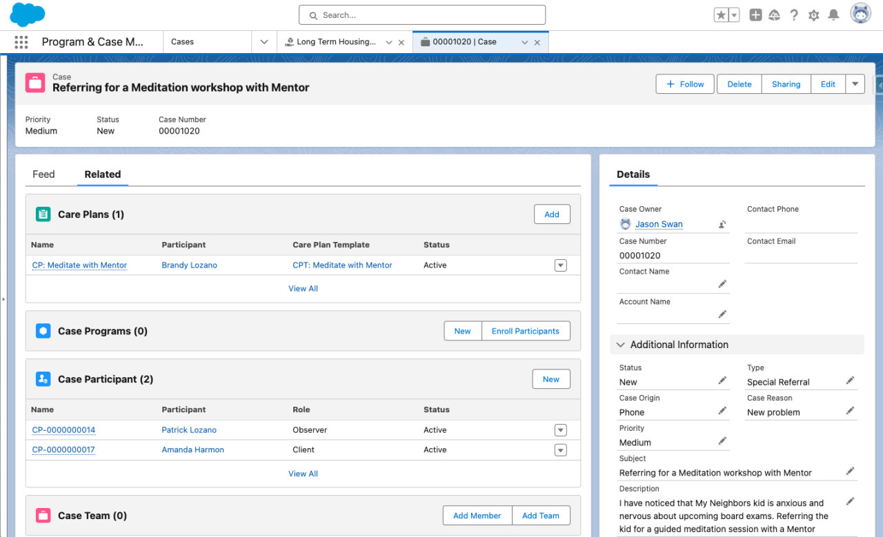Edit the Type field pencil

tap(851, 381)
